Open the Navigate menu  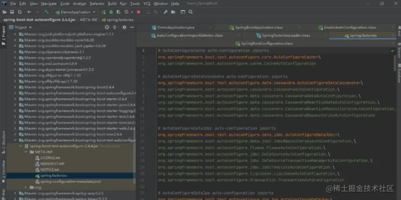pos(49,3)
